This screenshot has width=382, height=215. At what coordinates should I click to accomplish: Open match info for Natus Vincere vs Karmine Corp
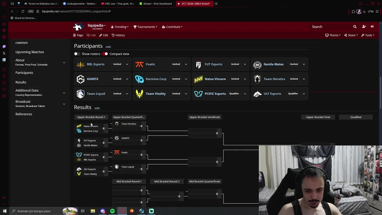pos(104,128)
